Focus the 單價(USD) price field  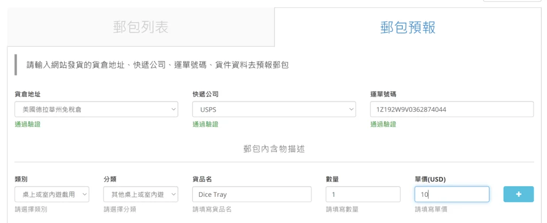coord(452,194)
